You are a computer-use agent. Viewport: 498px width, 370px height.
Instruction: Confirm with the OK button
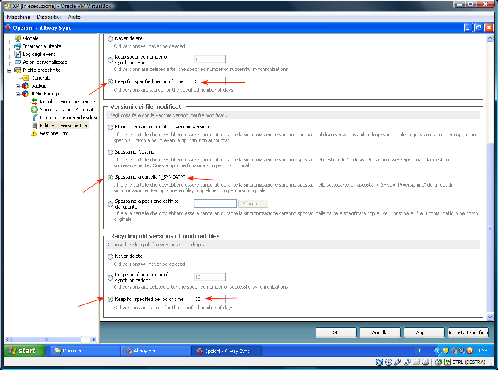click(x=336, y=333)
